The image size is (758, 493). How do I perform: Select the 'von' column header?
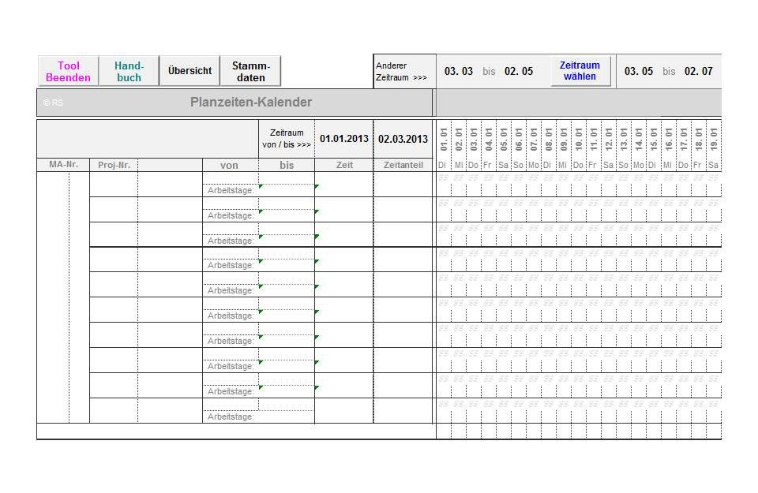pos(229,165)
